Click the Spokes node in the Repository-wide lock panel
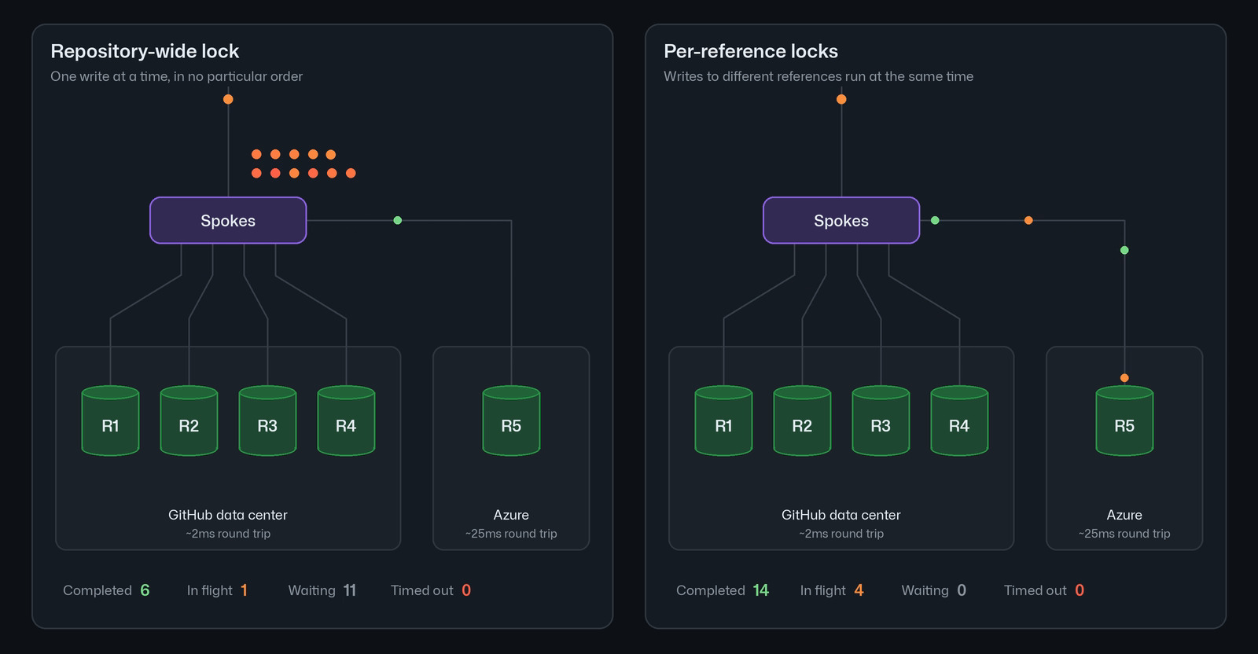Screen dimensions: 1258x654 coord(228,220)
